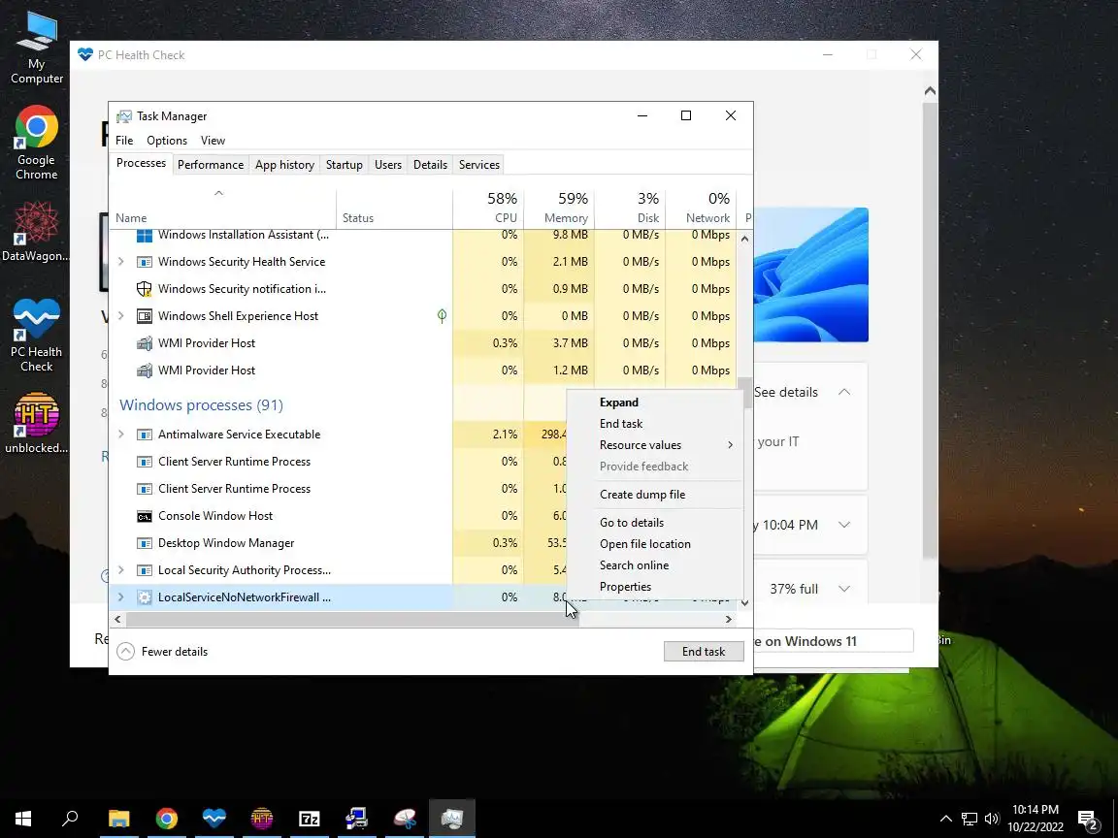Click the green leaf suspended status icon
The width and height of the screenshot is (1118, 838).
pos(443,315)
